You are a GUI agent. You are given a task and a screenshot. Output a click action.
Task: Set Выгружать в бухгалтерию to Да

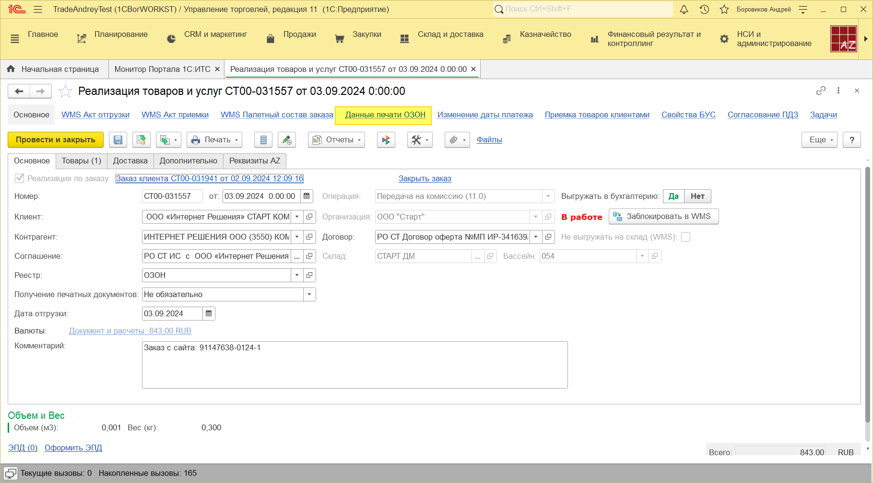[x=673, y=196]
